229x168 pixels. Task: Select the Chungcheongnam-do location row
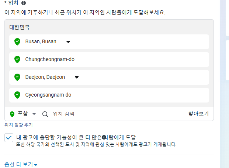point(109,60)
